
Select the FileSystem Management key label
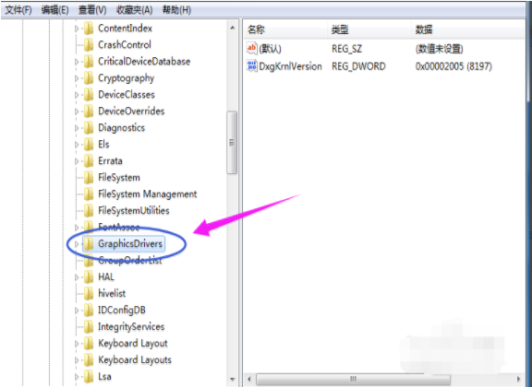pyautogui.click(x=147, y=194)
